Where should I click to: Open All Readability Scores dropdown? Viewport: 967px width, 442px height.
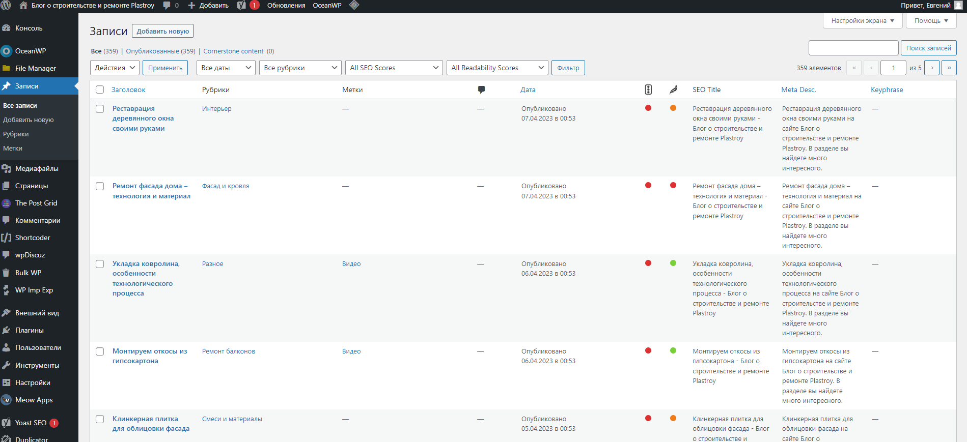(x=498, y=68)
